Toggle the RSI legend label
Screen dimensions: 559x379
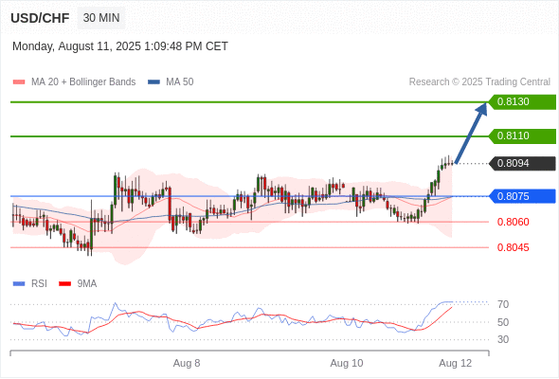tap(39, 284)
